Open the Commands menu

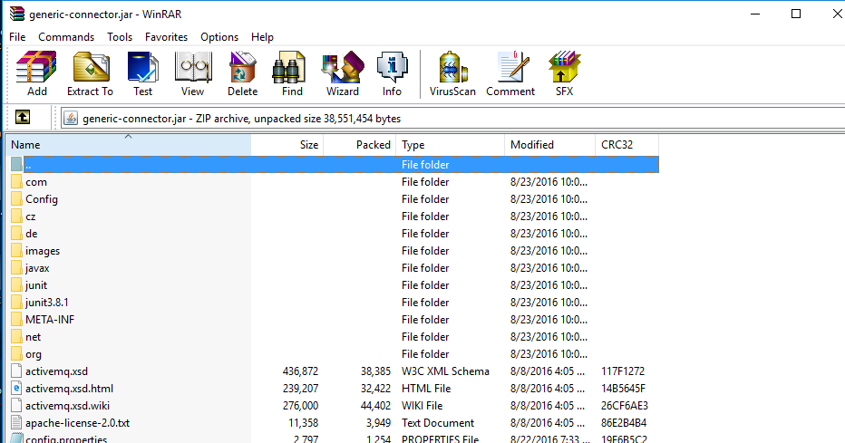pyautogui.click(x=66, y=37)
